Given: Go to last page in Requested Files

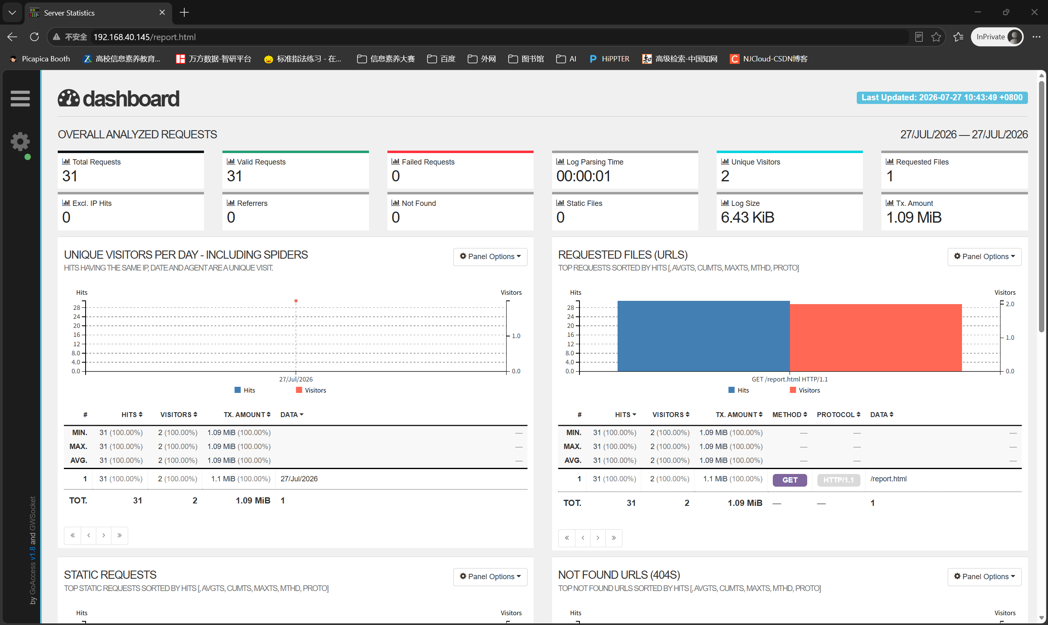Looking at the screenshot, I should coord(614,538).
